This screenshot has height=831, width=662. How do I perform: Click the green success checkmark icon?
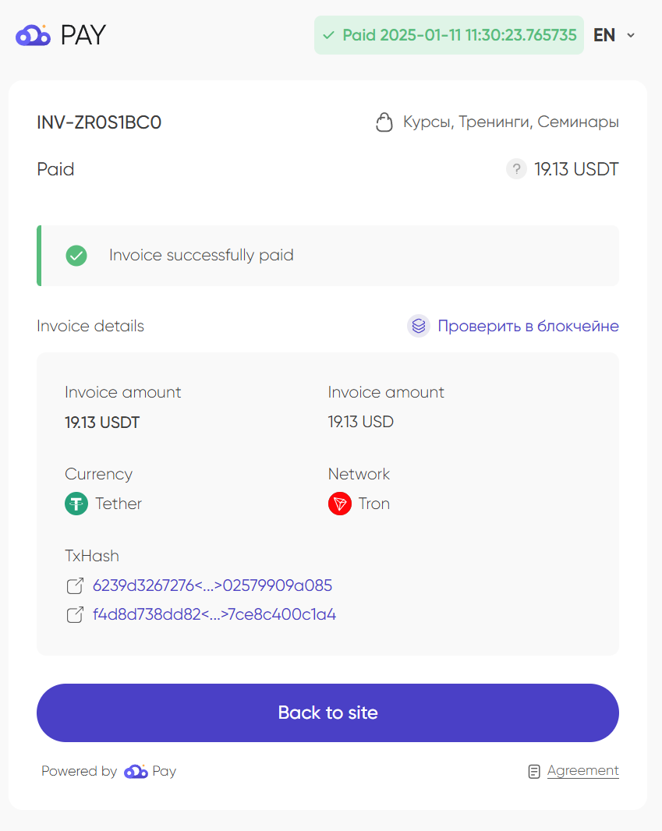tap(76, 256)
